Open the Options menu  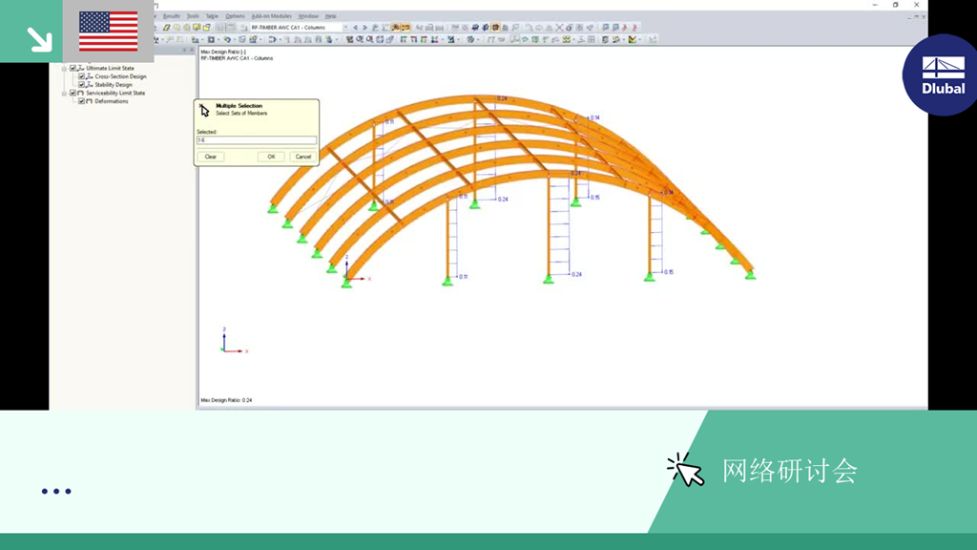[x=235, y=16]
